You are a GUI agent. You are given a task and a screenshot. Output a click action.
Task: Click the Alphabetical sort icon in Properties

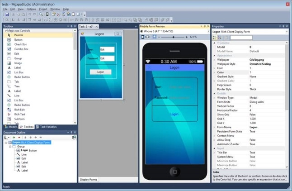tap(220, 38)
